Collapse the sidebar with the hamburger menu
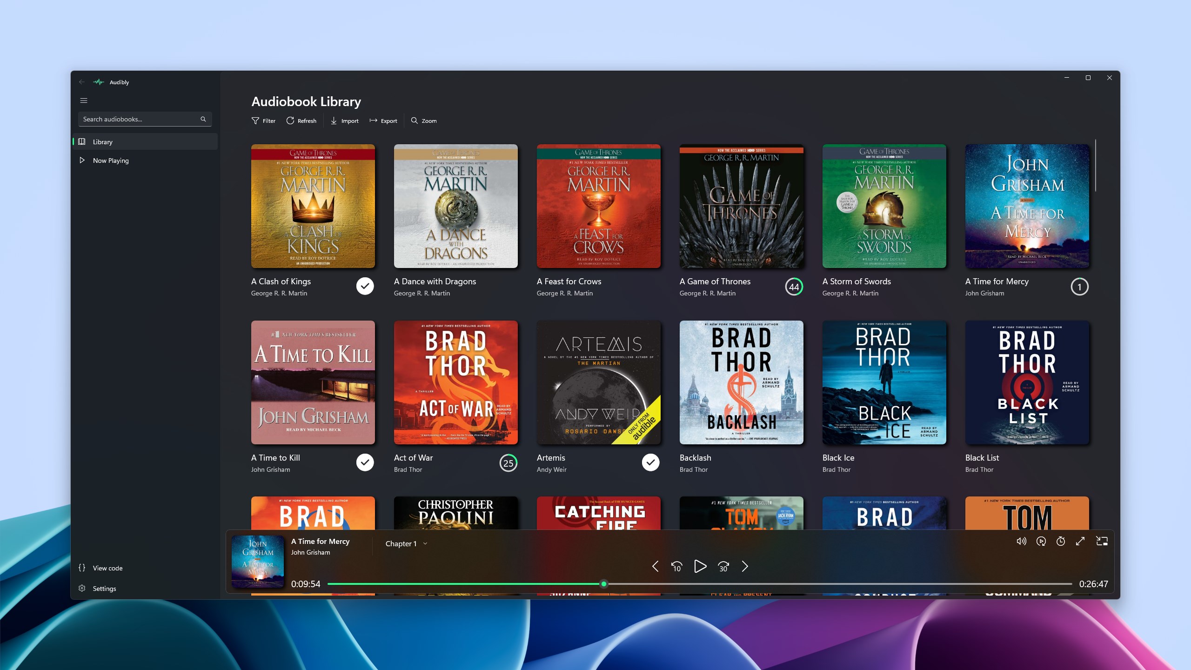 pos(84,100)
